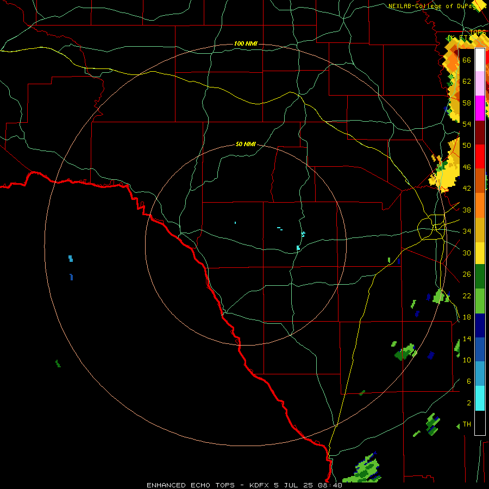The height and width of the screenshot is (489, 489).
Task: Click the bright red legend swatch
Action: click(480, 156)
